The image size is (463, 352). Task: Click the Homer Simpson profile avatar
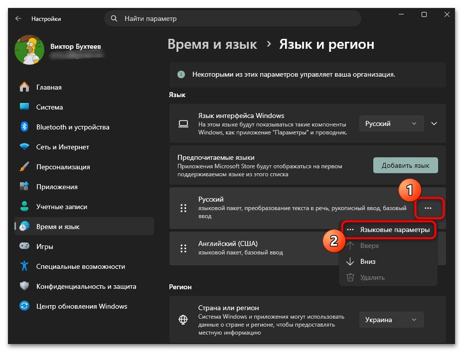point(29,50)
